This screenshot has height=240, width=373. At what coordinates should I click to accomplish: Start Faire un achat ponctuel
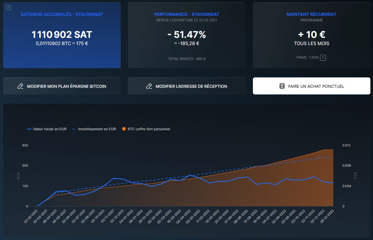pyautogui.click(x=312, y=86)
